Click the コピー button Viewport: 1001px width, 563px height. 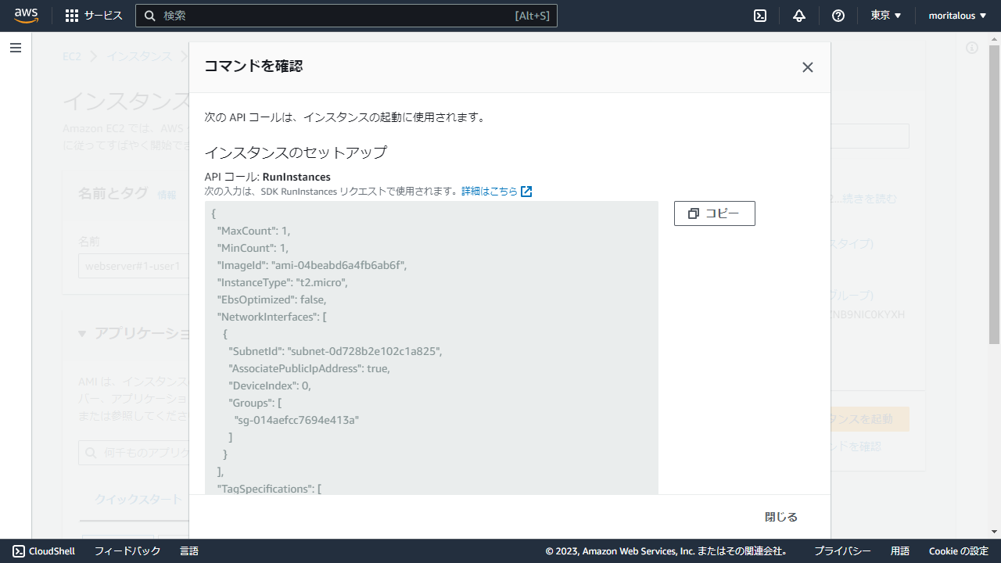point(714,213)
